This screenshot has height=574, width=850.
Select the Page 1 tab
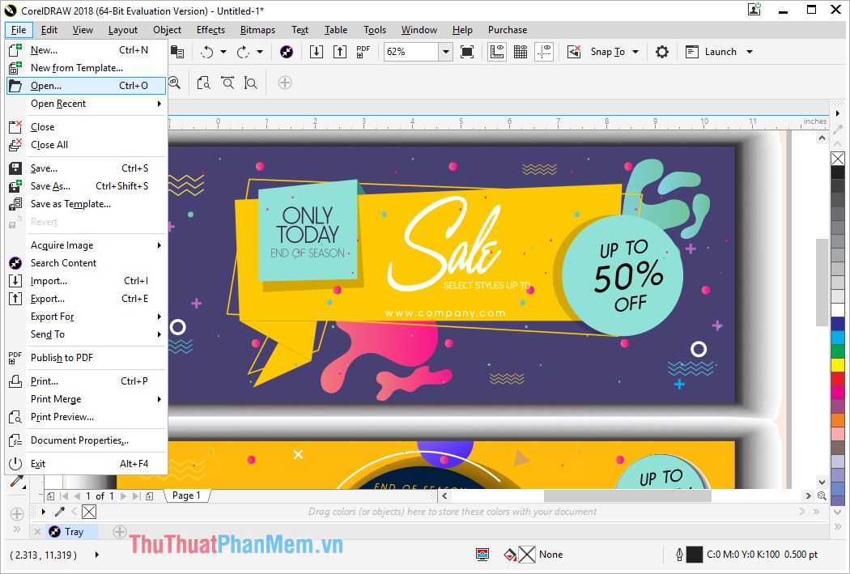(x=186, y=495)
